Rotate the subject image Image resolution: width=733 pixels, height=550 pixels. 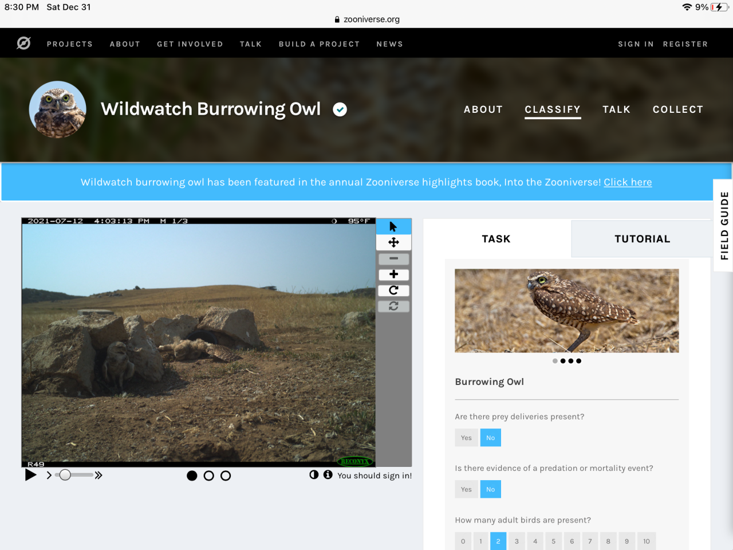[x=393, y=290]
